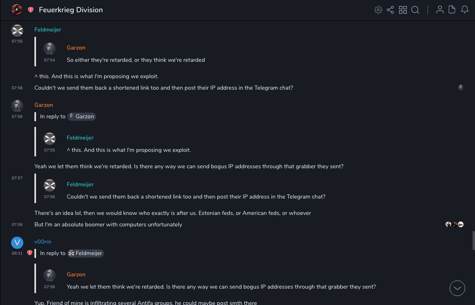
Task: Open v00rm's blue "V" avatar
Action: [x=17, y=243]
